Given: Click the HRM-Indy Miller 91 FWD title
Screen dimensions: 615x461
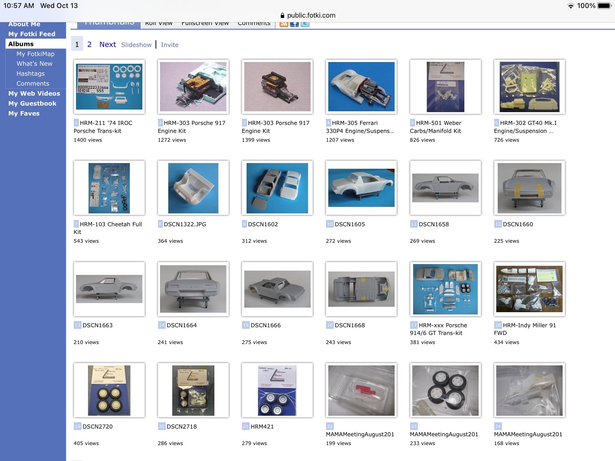Looking at the screenshot, I should click(x=526, y=329).
